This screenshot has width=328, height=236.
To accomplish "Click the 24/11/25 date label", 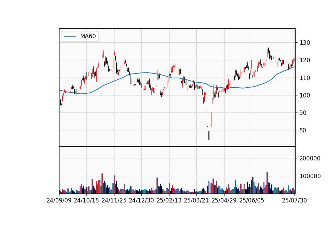I will tap(114, 200).
